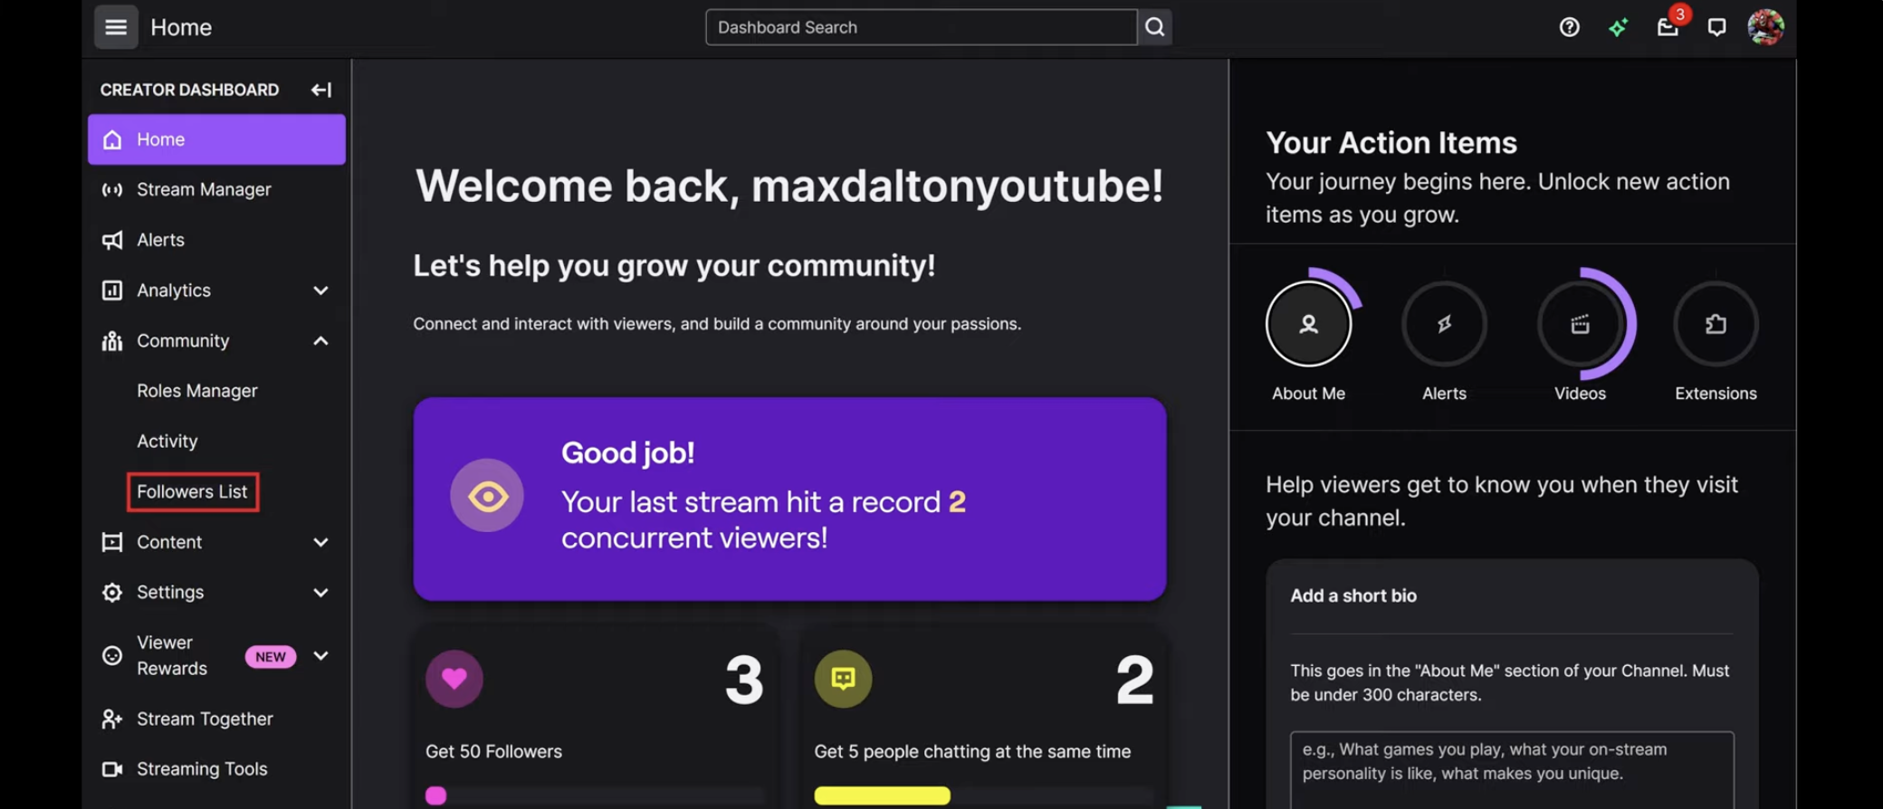Select the Alerts action item circle
This screenshot has width=1883, height=809.
[1444, 324]
